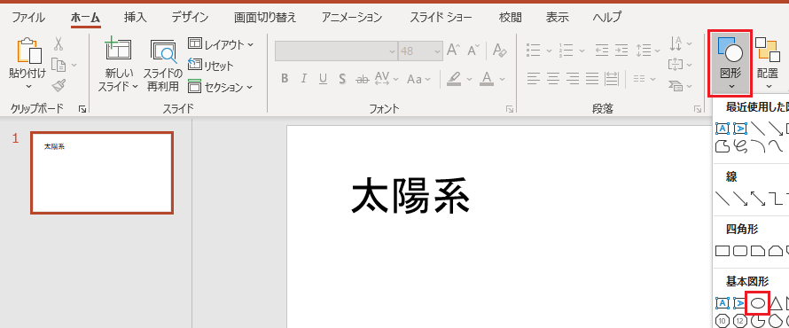Select the triangle shape in 基本図形
The width and height of the screenshot is (789, 328).
click(776, 303)
